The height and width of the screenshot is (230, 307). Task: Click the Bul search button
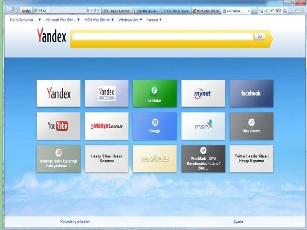(x=260, y=36)
